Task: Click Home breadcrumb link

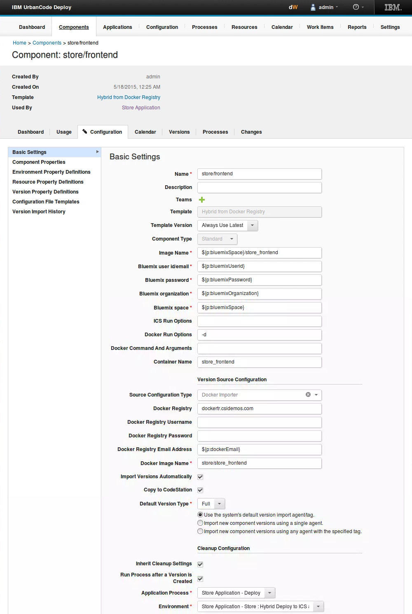Action: click(19, 43)
